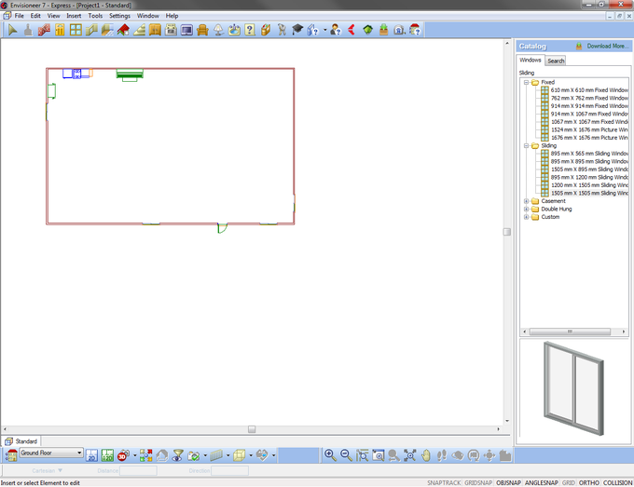The image size is (634, 487).
Task: Toggle SNAPTRACK in status bar
Action: [444, 482]
